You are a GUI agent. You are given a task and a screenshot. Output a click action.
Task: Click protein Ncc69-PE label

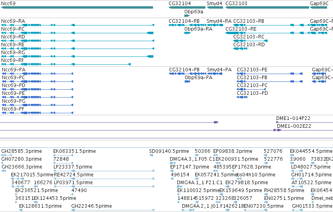tap(13, 93)
